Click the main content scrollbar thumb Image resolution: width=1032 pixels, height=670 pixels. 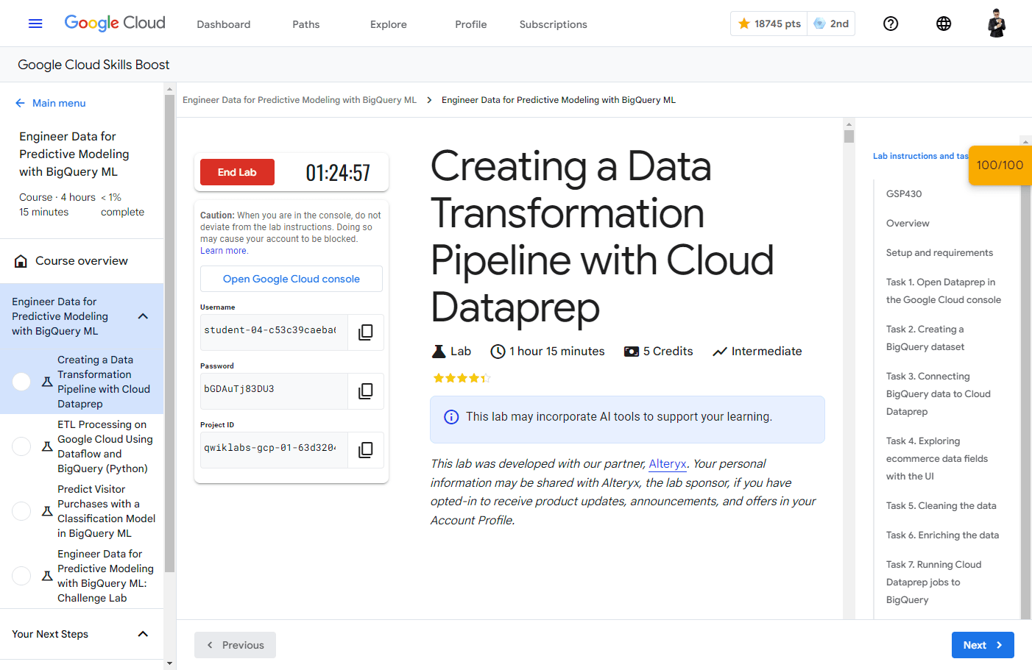tap(849, 136)
